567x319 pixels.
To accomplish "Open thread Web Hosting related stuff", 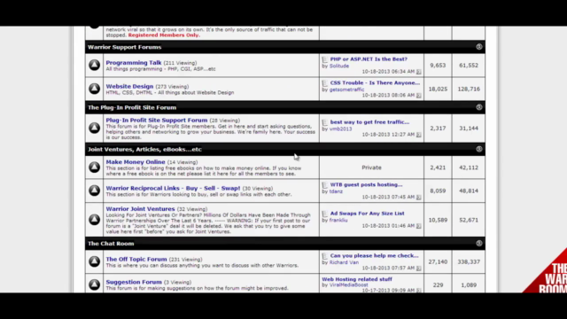I will (x=357, y=279).
